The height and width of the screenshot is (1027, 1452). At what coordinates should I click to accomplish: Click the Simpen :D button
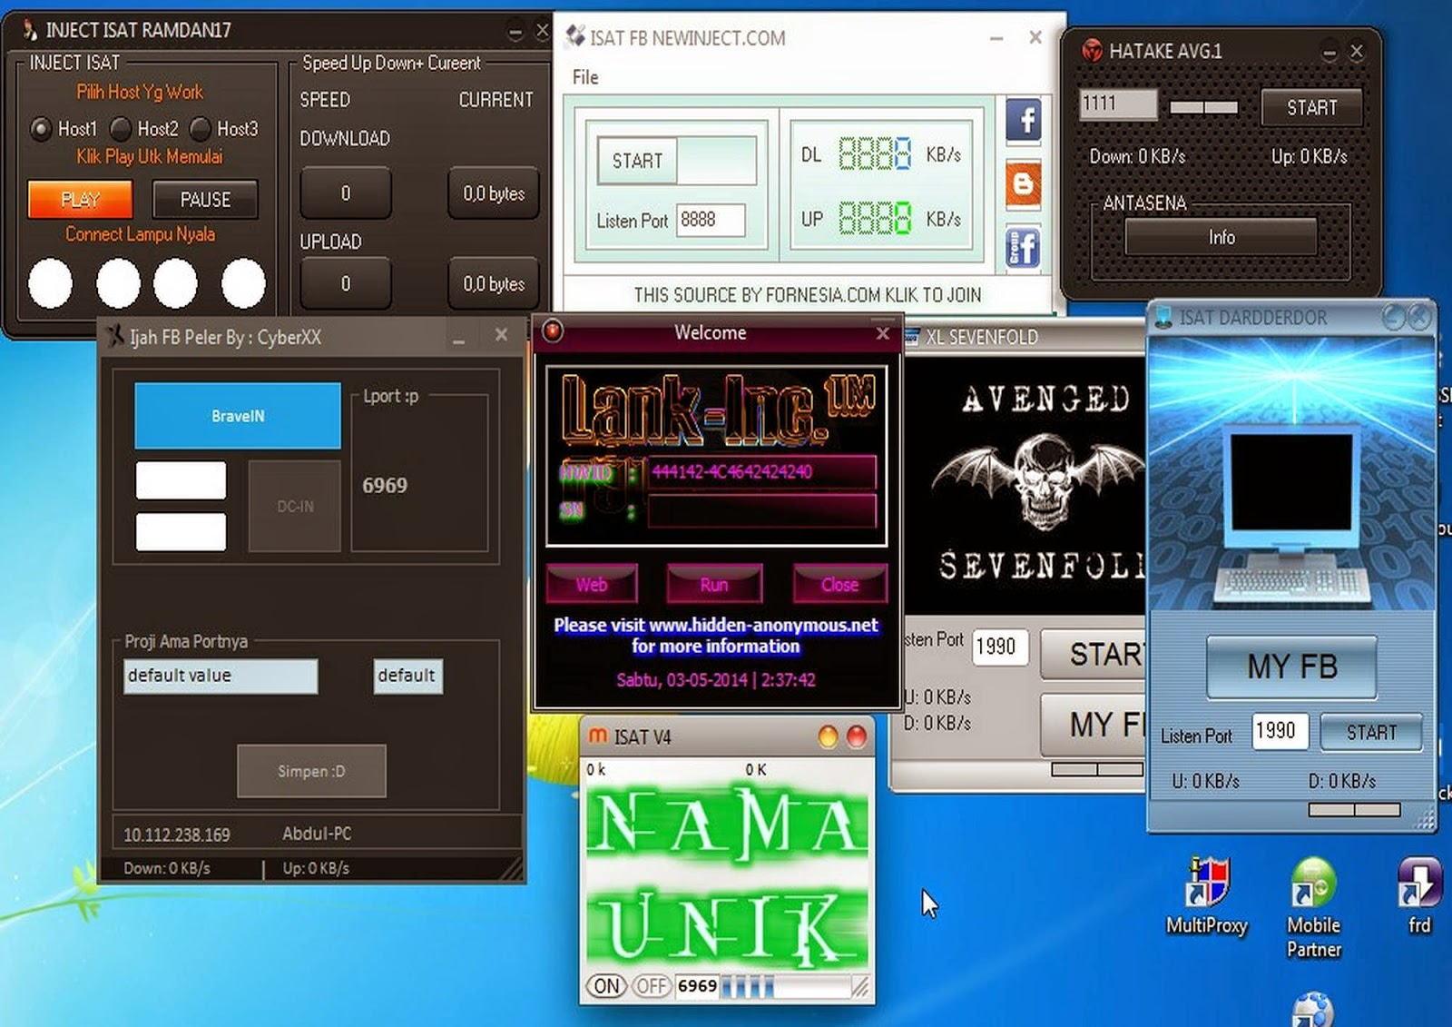point(311,771)
